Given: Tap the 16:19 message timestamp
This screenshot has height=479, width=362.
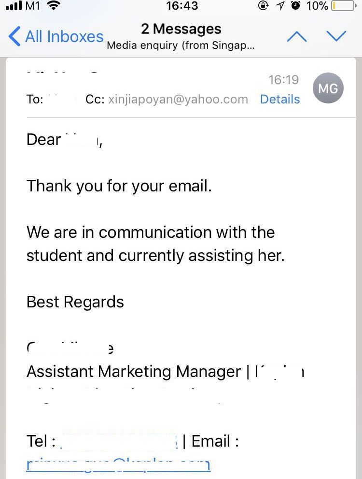Looking at the screenshot, I should [283, 80].
